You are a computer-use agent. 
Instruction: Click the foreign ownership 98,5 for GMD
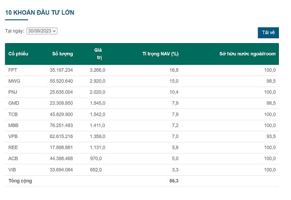pos(271,103)
